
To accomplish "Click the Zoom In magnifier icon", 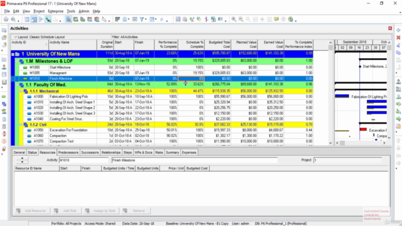I will 234,19.
